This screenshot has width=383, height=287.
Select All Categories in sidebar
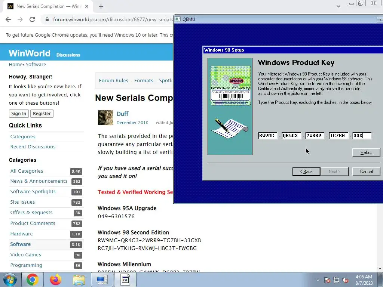click(27, 171)
